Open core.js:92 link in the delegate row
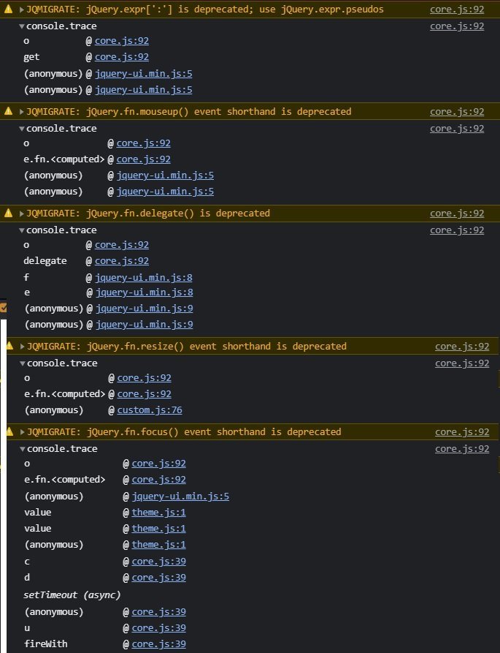Image resolution: width=500 pixels, height=653 pixels. point(122,261)
